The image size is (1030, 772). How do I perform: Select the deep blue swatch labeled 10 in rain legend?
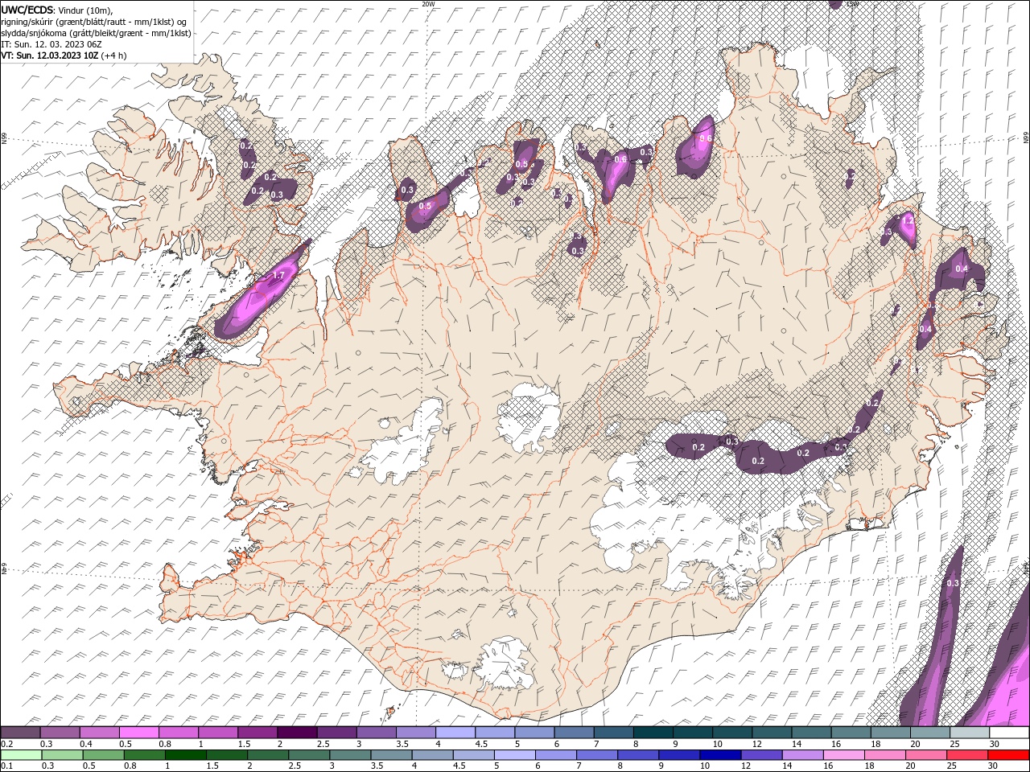point(721,755)
